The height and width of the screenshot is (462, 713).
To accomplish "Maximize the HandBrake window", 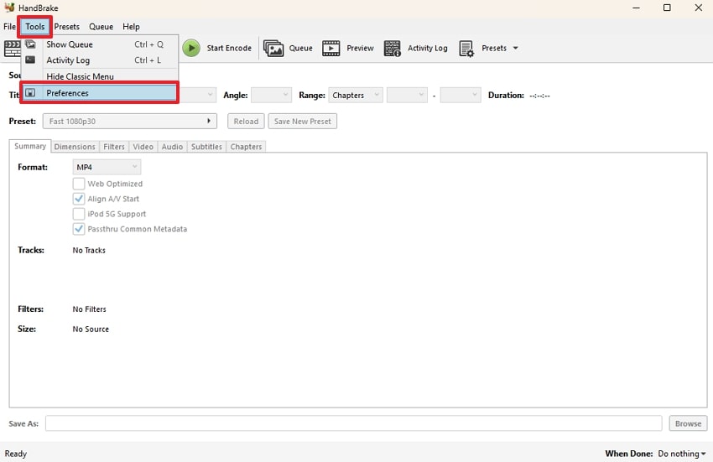I will click(x=667, y=8).
